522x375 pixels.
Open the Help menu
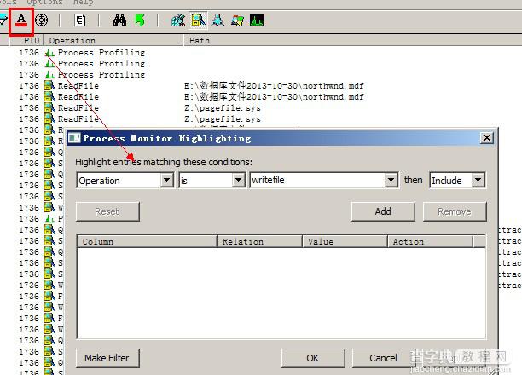pyautogui.click(x=84, y=3)
